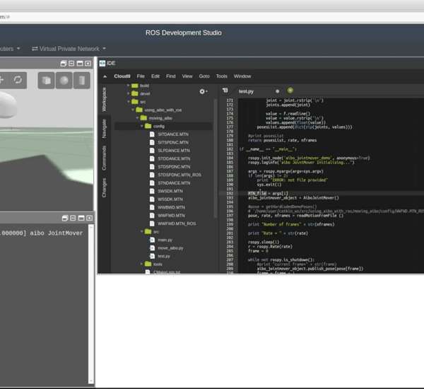Click the terminal panel vertical scrollbar
The image size is (424, 389).
click(x=91, y=304)
